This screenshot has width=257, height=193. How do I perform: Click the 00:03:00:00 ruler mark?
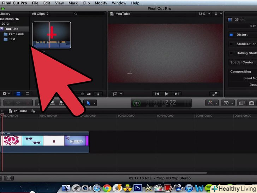tap(126, 116)
